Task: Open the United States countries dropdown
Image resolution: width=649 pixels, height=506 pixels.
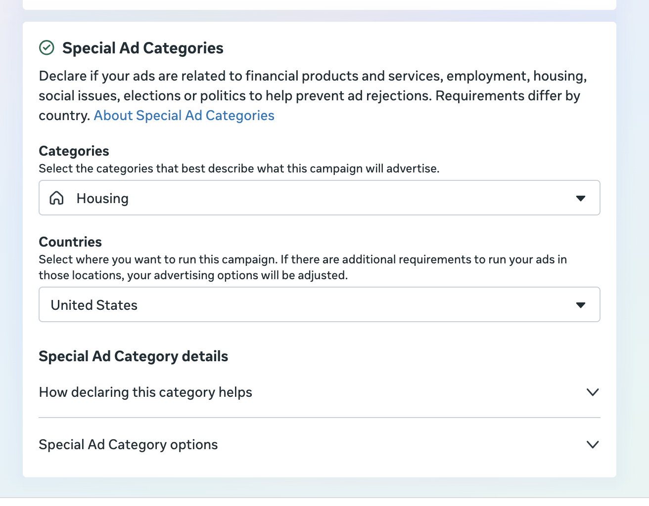Action: (320, 304)
